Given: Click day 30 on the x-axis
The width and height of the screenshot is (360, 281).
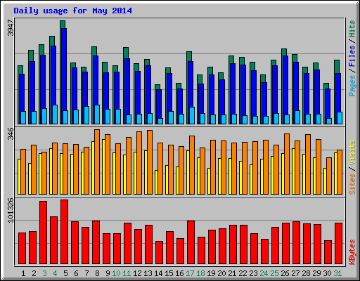Looking at the screenshot, I should point(327,273).
